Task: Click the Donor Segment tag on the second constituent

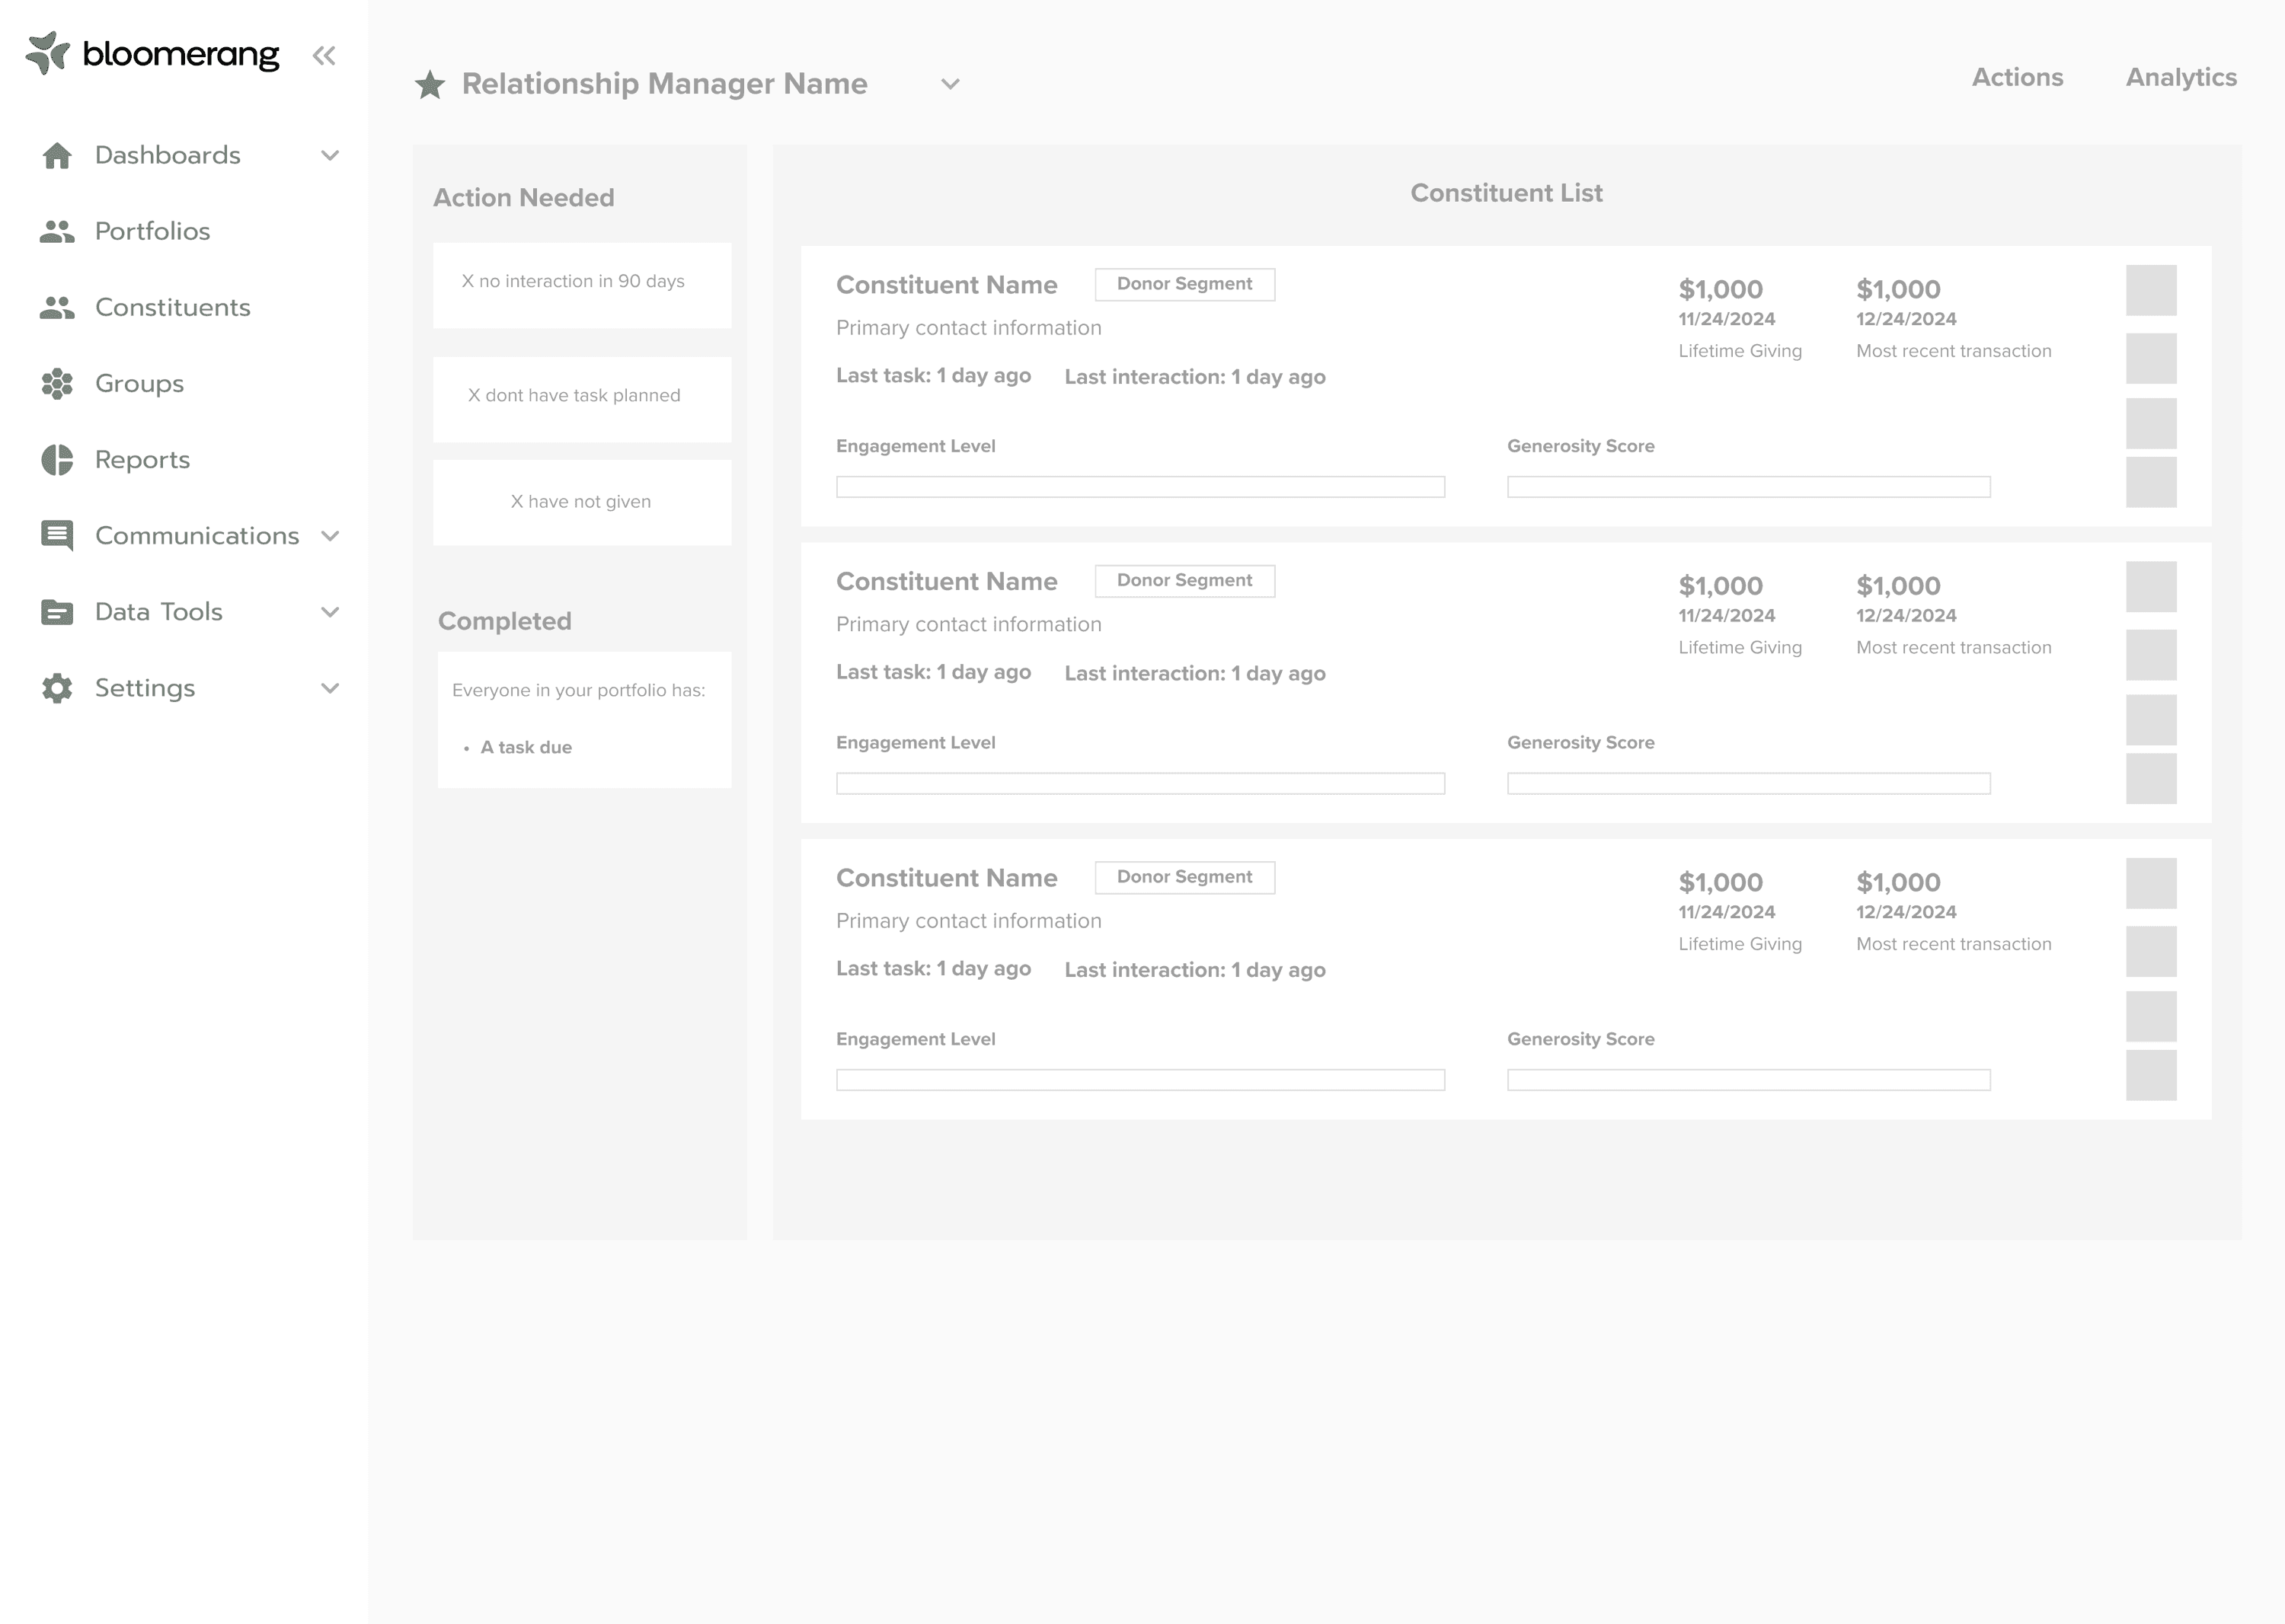Action: click(x=1184, y=581)
